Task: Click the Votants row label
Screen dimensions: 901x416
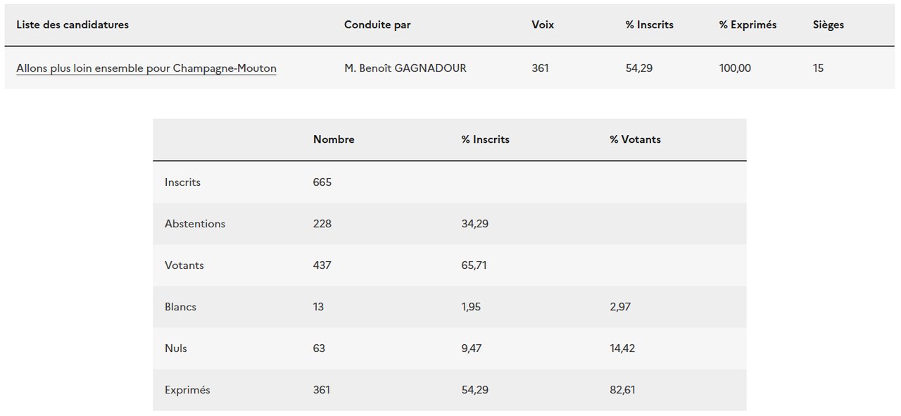Action: coord(184,265)
